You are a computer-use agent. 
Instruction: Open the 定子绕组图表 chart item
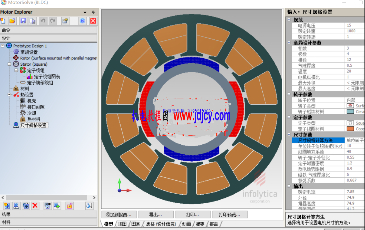click(47, 76)
